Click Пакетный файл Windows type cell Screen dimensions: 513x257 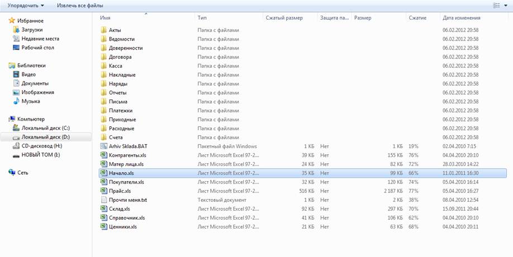click(227, 146)
